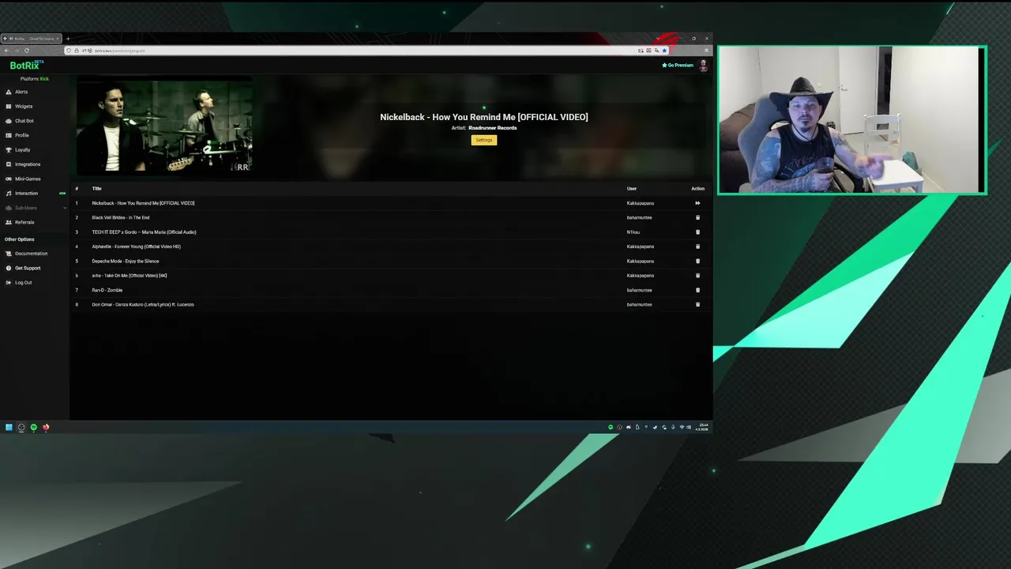This screenshot has width=1011, height=569.
Task: Select the BotRix browser tab
Action: click(32, 39)
